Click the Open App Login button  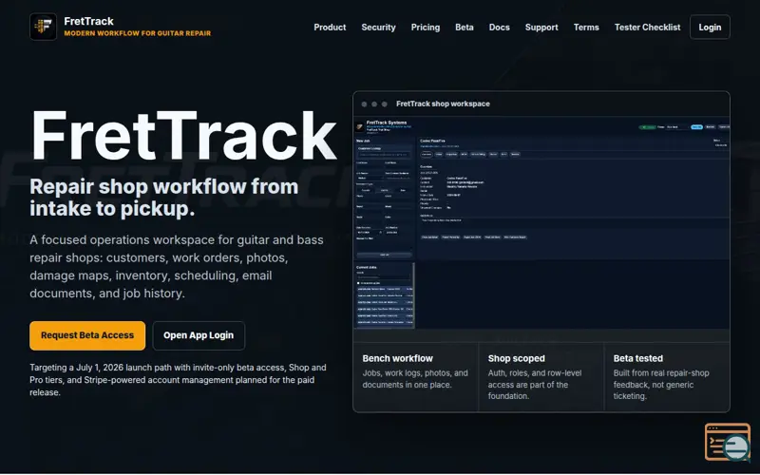(199, 335)
